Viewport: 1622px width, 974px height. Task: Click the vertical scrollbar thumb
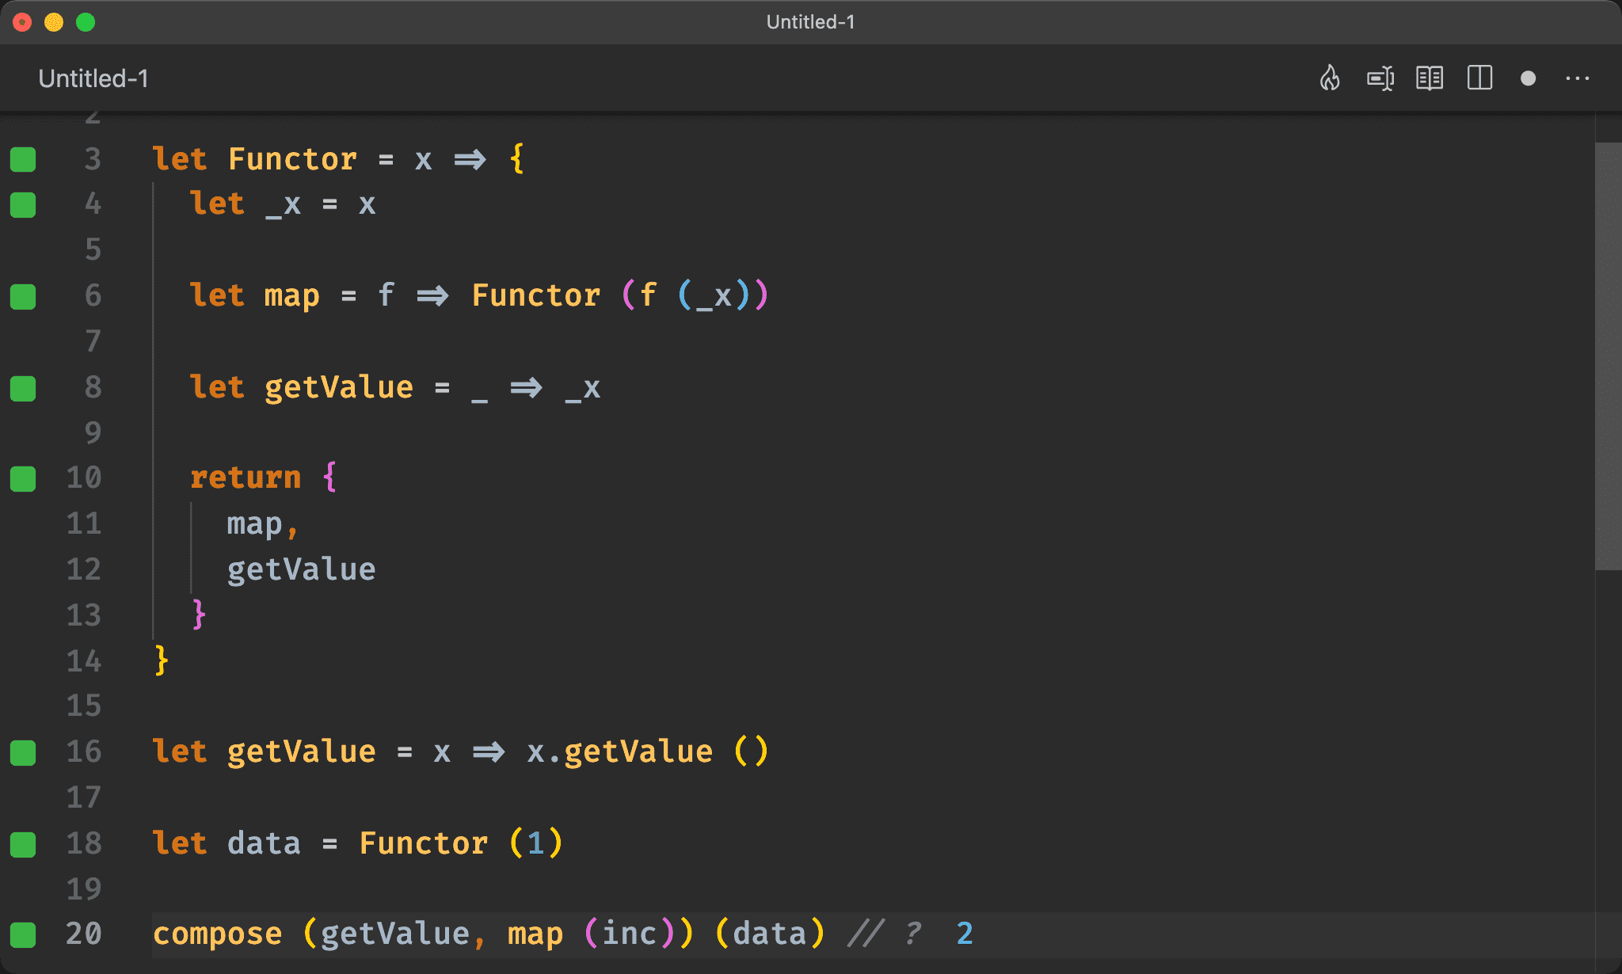pos(1608,356)
